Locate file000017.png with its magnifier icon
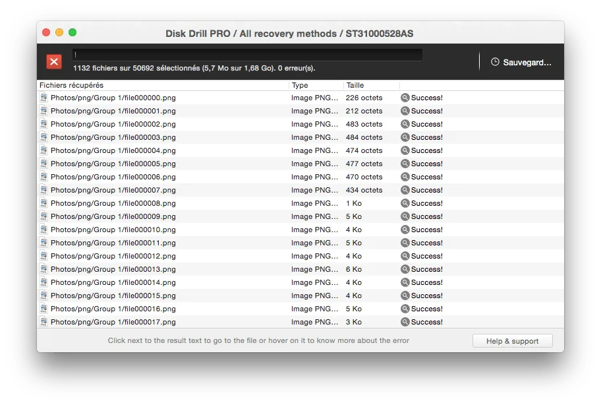This screenshot has width=601, height=405. pos(405,322)
